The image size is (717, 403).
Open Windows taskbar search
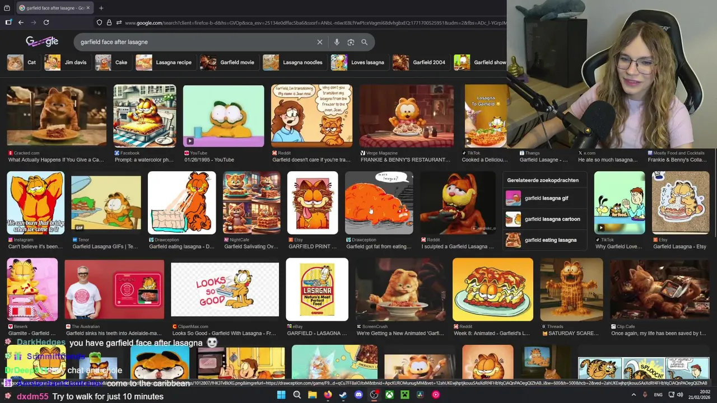click(297, 395)
